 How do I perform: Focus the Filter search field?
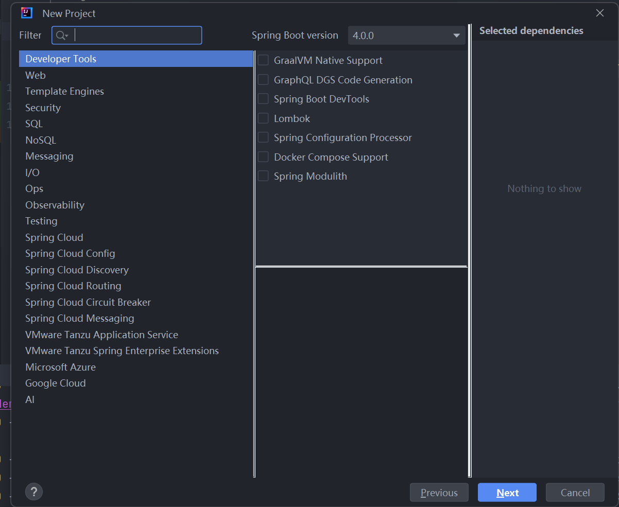[127, 36]
